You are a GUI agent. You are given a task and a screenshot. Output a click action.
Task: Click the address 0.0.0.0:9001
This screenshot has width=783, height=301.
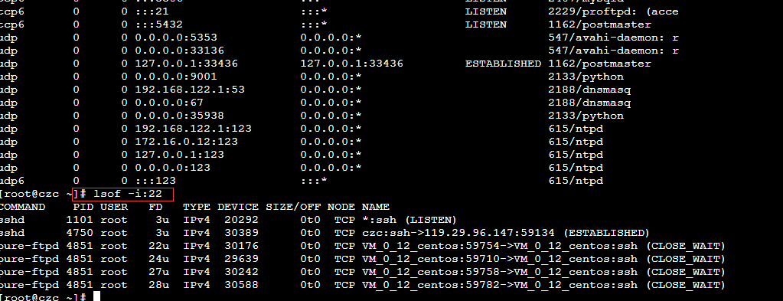(x=176, y=77)
